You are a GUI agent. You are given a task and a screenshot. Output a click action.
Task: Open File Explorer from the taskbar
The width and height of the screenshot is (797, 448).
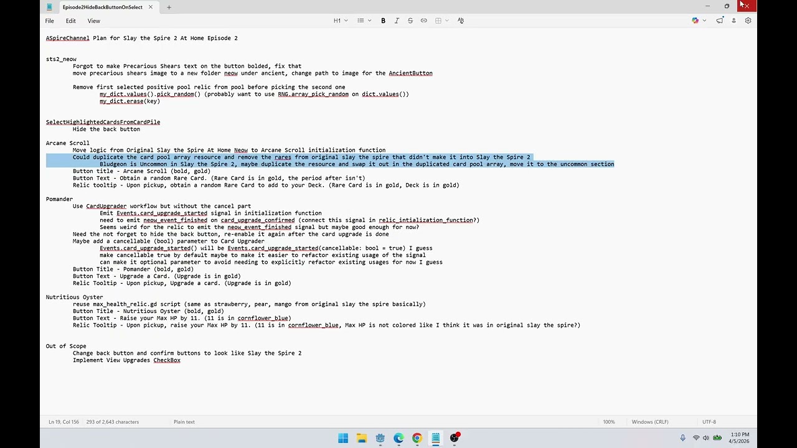click(x=362, y=438)
